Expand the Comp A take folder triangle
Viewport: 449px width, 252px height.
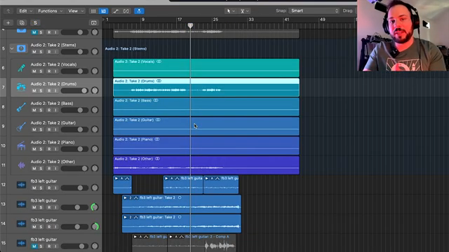click(170, 237)
